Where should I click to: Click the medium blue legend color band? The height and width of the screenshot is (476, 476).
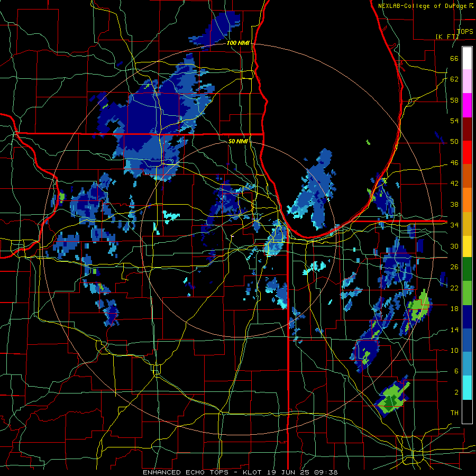pos(467,340)
